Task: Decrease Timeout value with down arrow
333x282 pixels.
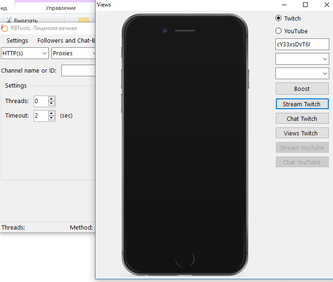Action: click(x=52, y=118)
